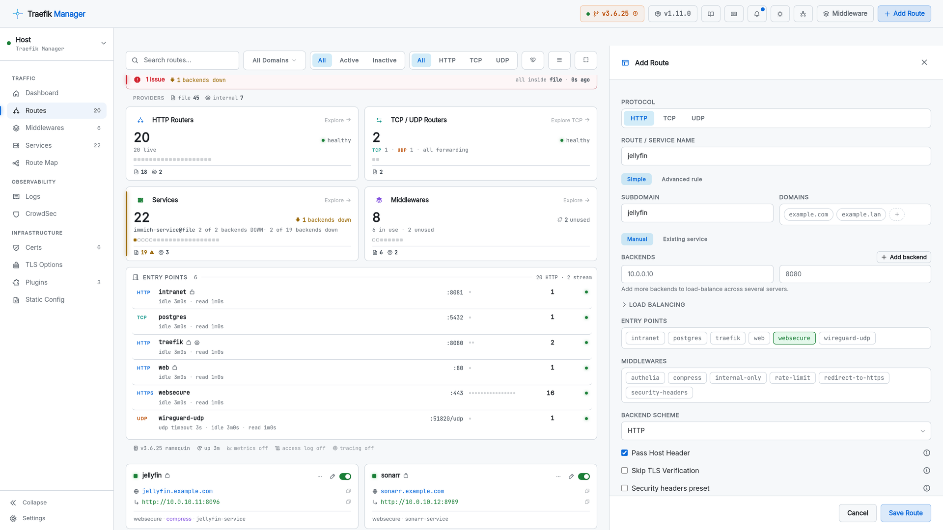943x530 pixels.
Task: Enable the compress middleware chip
Action: click(x=687, y=378)
